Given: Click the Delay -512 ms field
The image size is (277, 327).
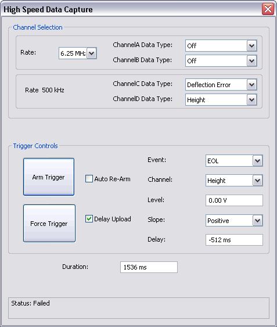Looking at the screenshot, I should [234, 240].
